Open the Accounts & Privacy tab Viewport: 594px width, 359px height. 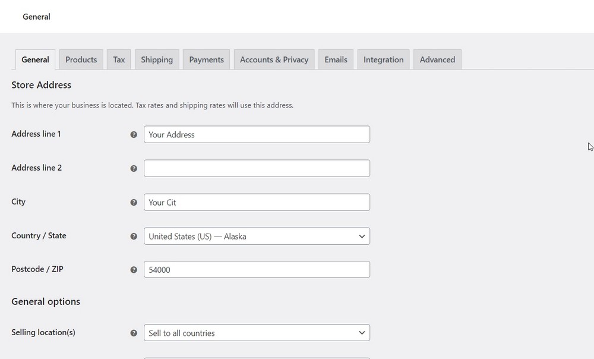point(274,59)
